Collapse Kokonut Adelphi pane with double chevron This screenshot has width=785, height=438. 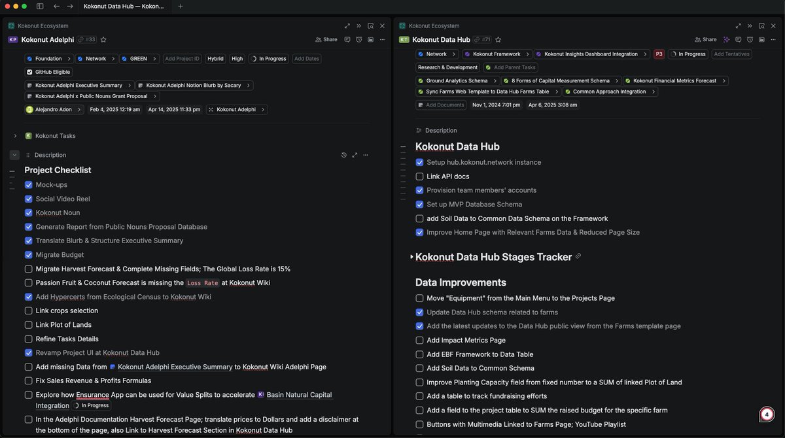(358, 25)
